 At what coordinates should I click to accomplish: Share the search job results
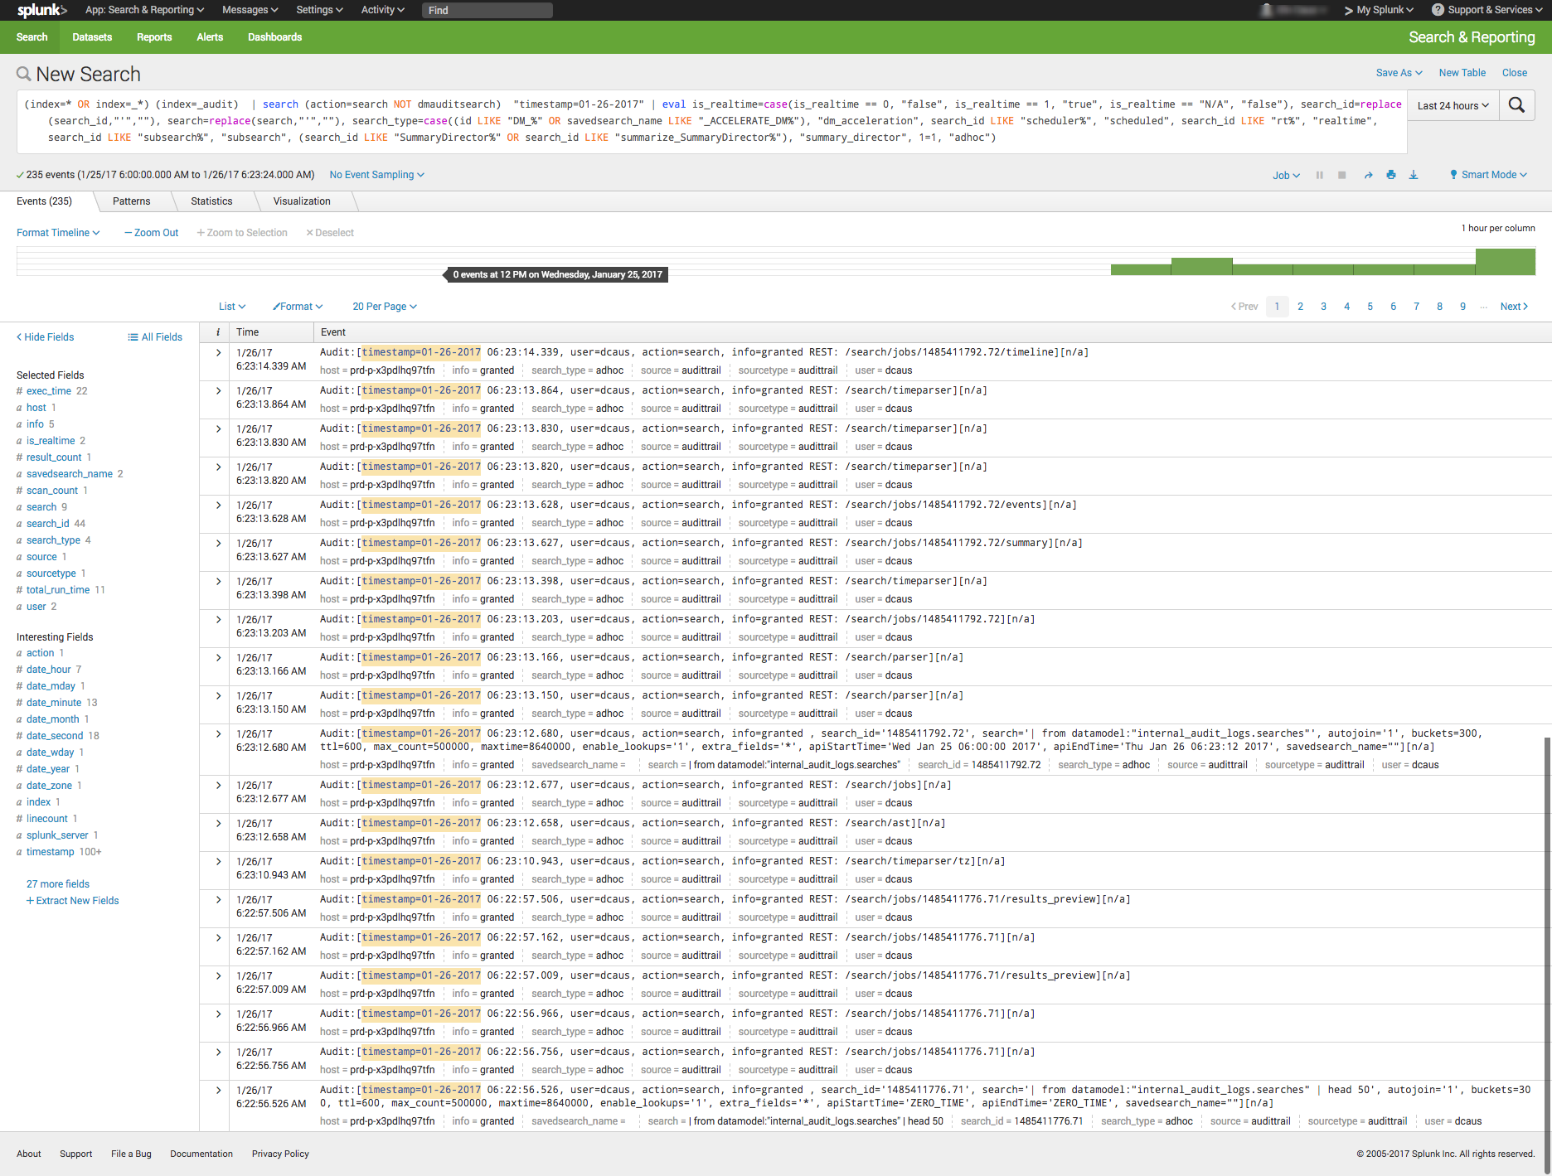(x=1368, y=175)
